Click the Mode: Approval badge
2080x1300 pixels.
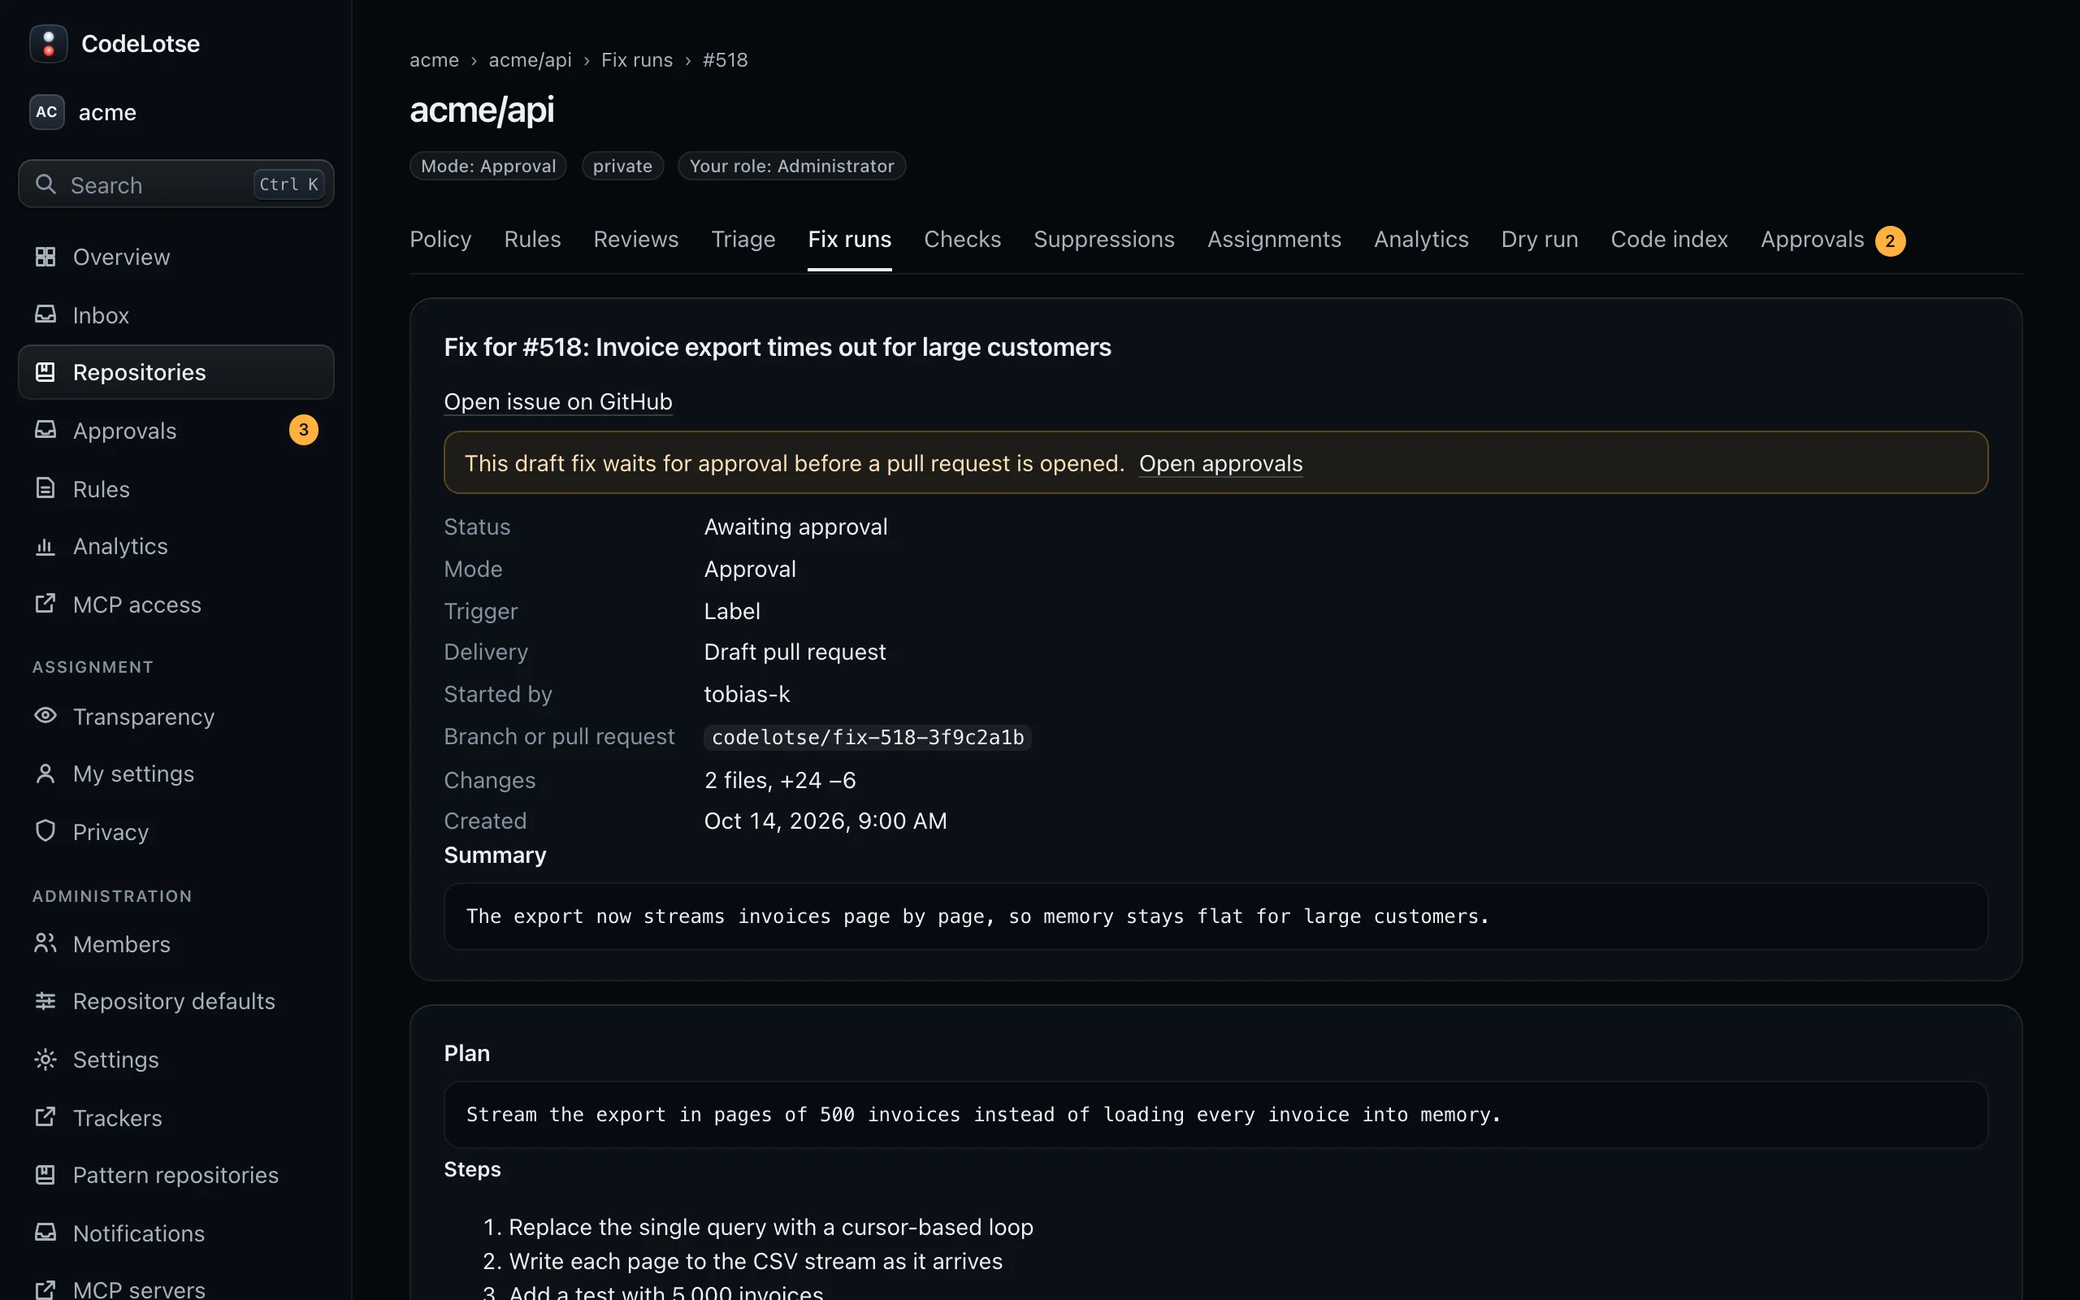click(x=488, y=166)
